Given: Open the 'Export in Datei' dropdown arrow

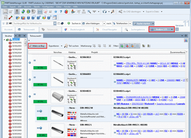Looking at the screenshot, I should click(x=162, y=11).
